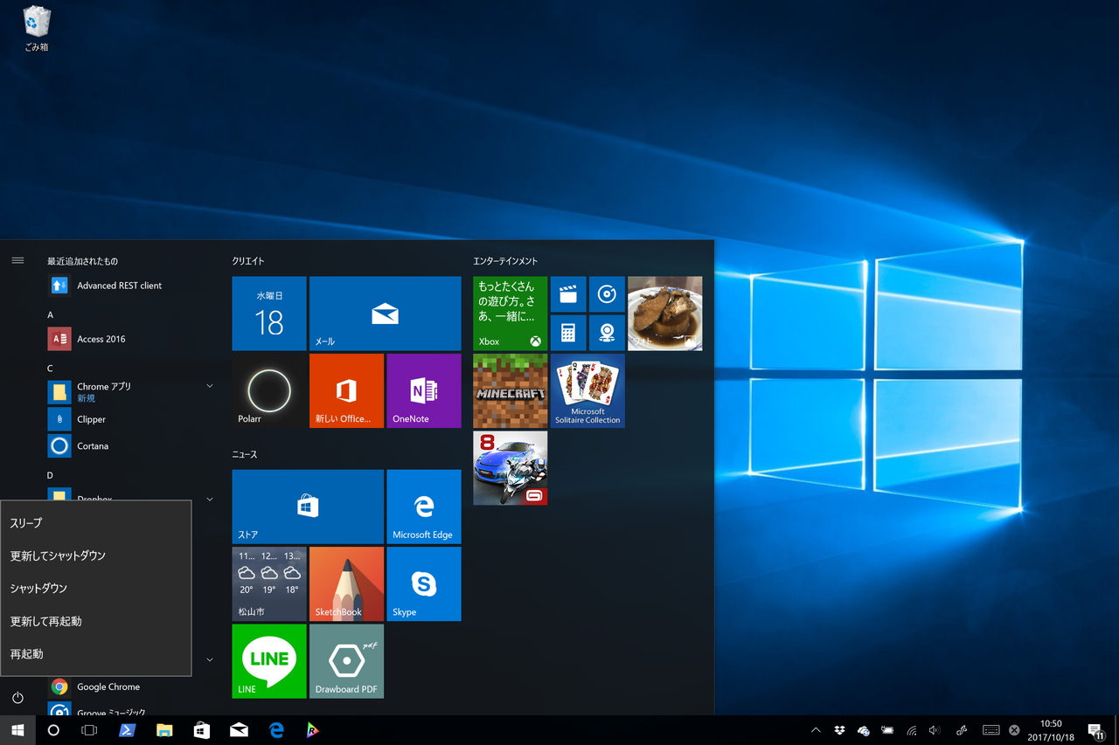Open the ごみ箱 recycle bin on the desktop
This screenshot has height=745, width=1119.
click(37, 28)
